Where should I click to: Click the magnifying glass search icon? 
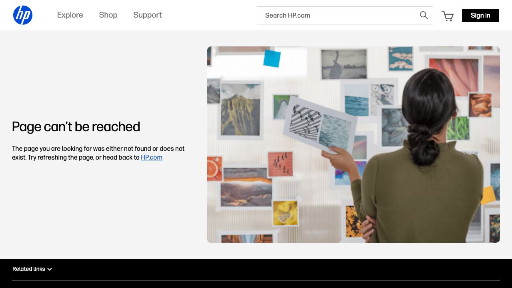[424, 15]
